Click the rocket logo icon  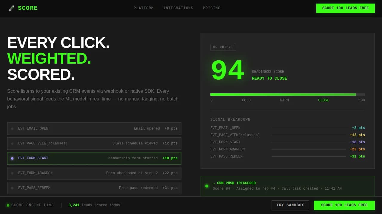11,8
